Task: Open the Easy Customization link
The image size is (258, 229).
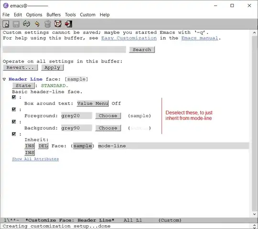Action: click(x=129, y=38)
